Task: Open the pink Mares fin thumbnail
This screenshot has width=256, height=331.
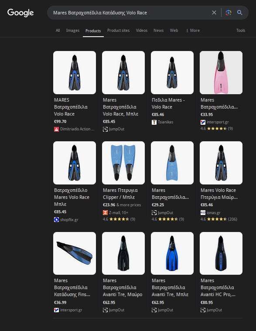Action: (x=221, y=72)
